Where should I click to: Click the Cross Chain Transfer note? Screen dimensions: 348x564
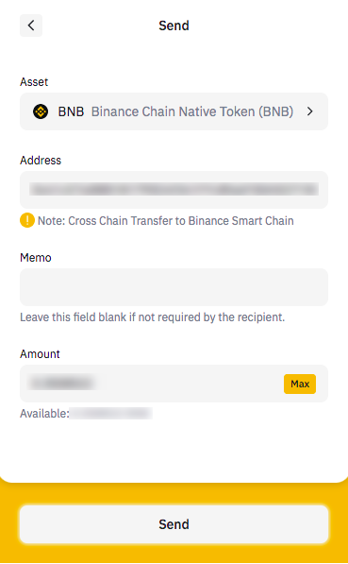(x=166, y=220)
